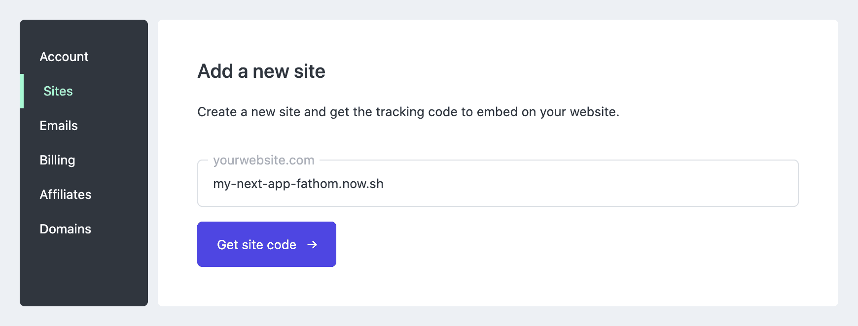Open the Emails section

click(x=58, y=125)
